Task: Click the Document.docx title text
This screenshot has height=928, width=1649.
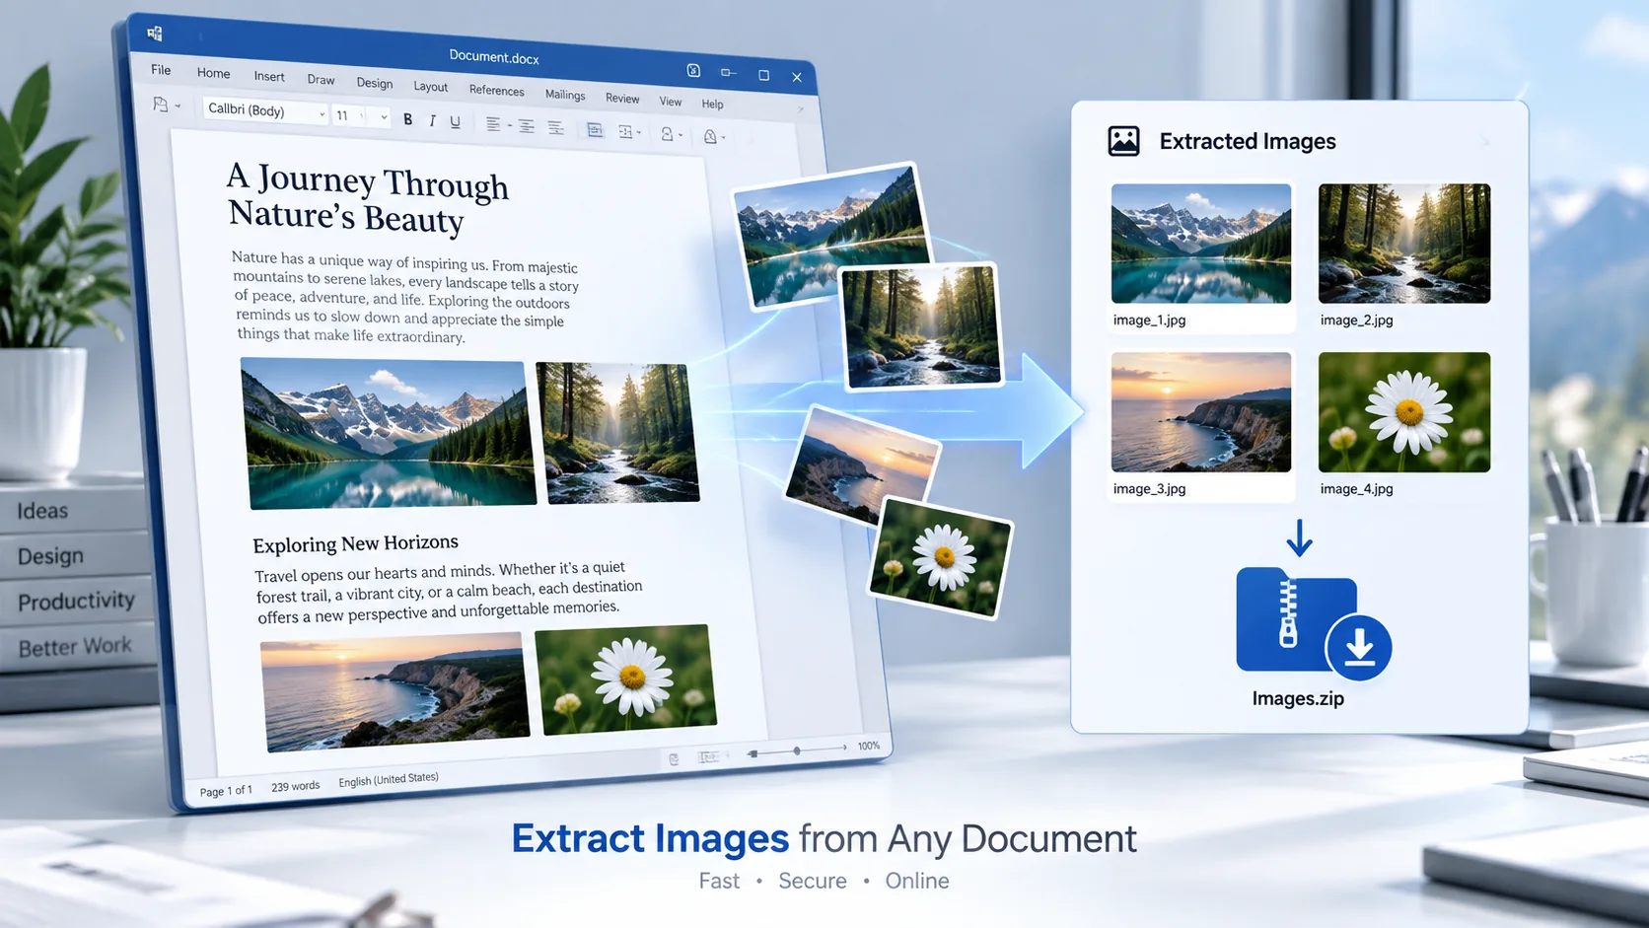Action: click(x=494, y=56)
